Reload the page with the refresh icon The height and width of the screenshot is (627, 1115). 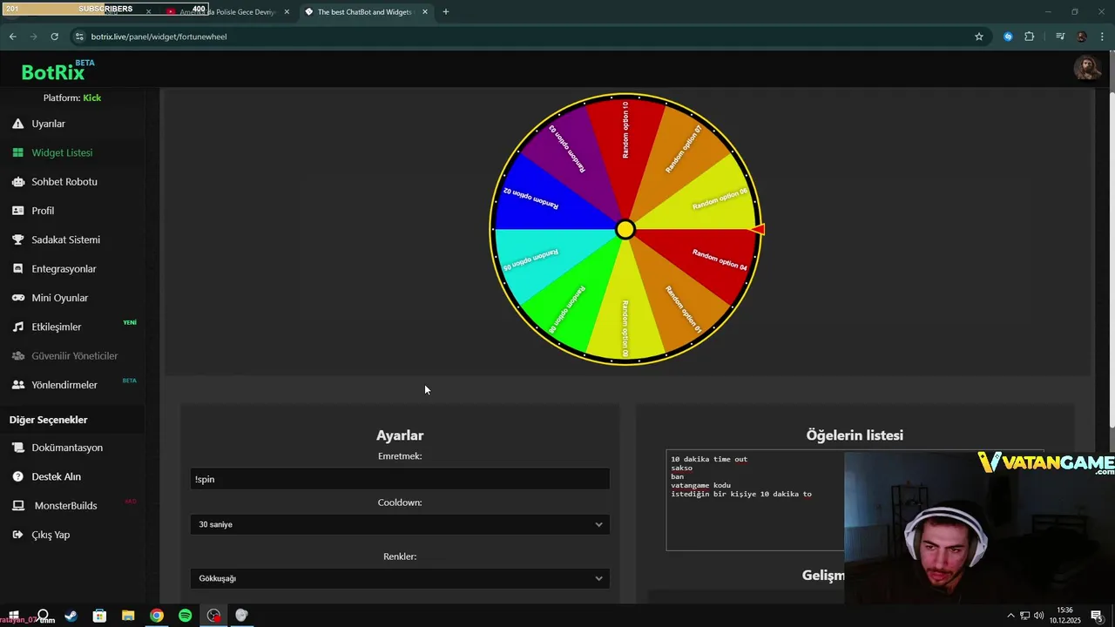[54, 37]
